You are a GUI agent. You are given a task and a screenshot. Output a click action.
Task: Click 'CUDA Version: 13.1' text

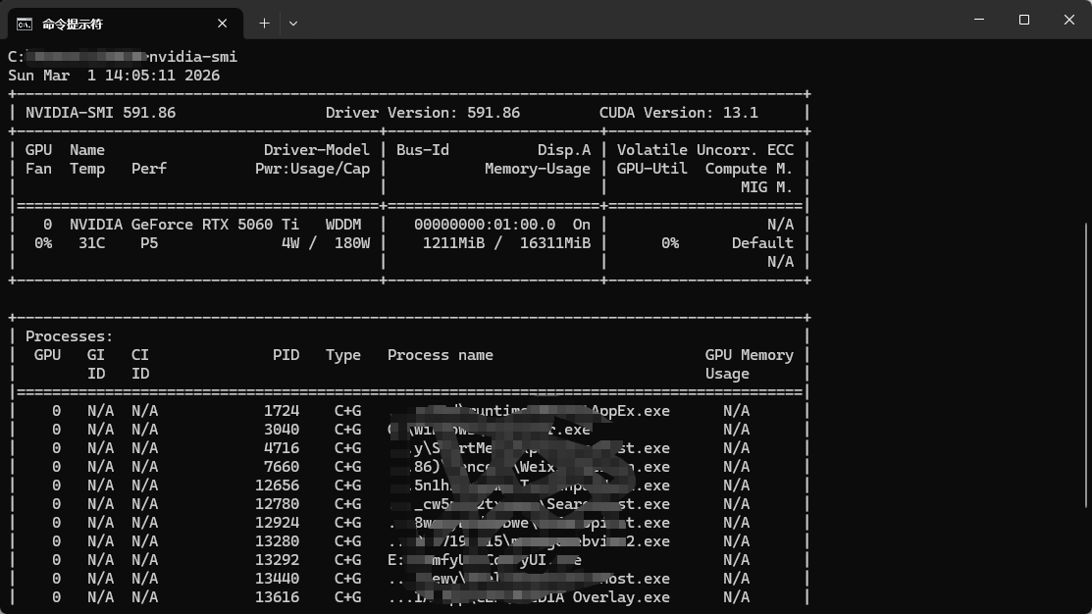click(678, 113)
